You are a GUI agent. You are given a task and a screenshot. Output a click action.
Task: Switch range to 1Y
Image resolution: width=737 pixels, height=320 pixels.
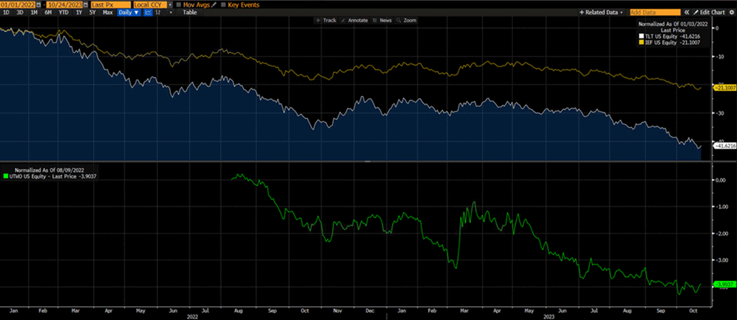(79, 12)
